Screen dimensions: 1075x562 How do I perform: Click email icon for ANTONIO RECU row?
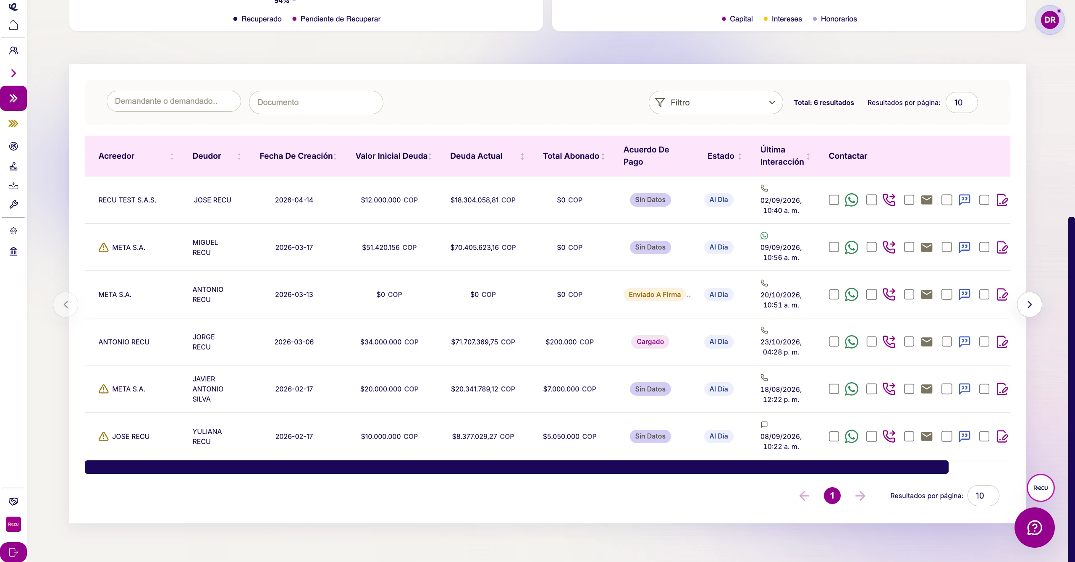click(926, 294)
